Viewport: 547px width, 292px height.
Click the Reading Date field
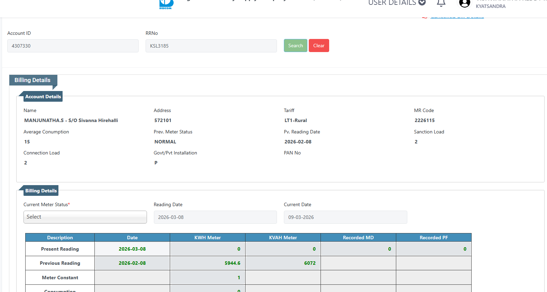point(215,217)
